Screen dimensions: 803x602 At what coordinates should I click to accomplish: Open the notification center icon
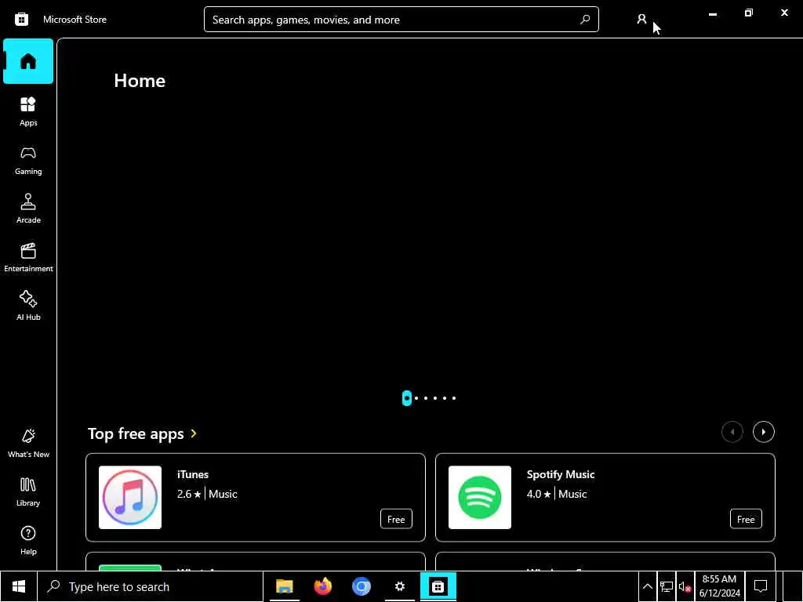[x=761, y=586]
